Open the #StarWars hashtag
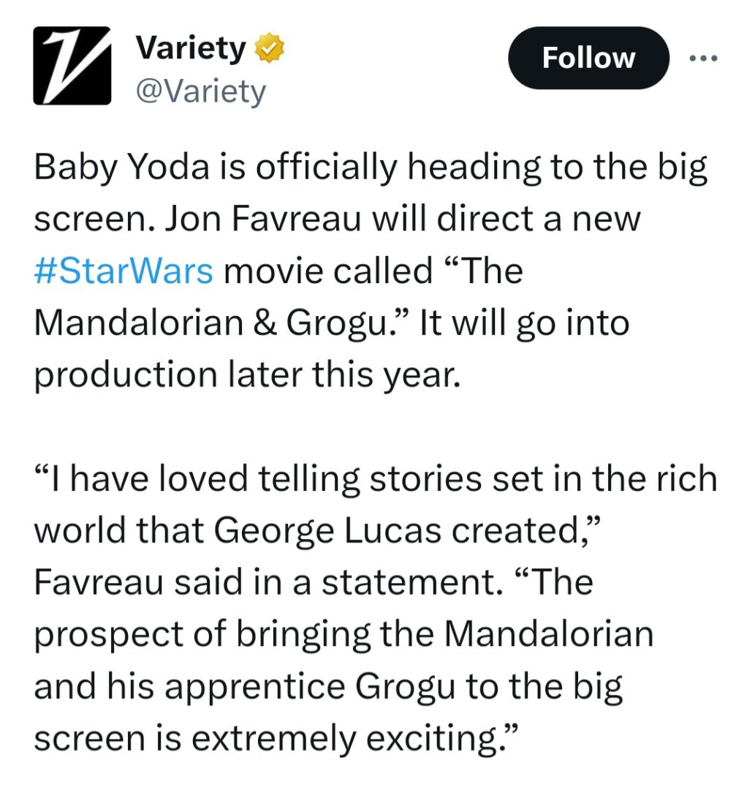Screen dimensions: 755x790 pos(124,271)
